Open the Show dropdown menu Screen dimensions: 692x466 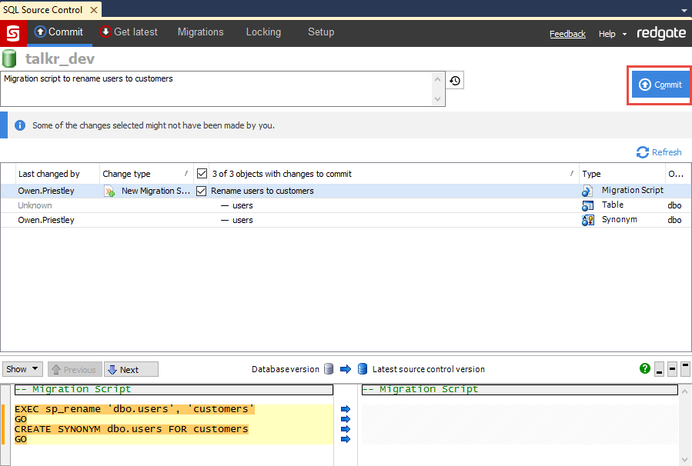pos(22,369)
